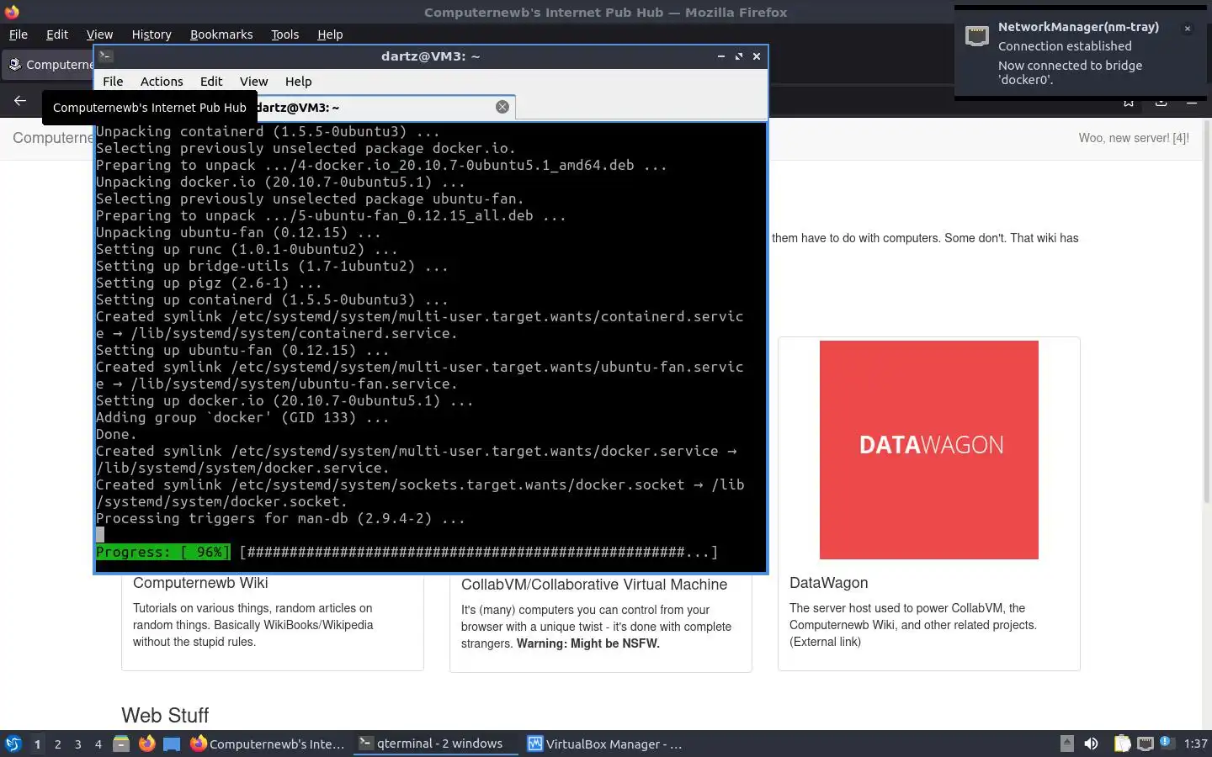1212x757 pixels.
Task: Open the Computernewb Wiki card title
Action: coord(200,583)
